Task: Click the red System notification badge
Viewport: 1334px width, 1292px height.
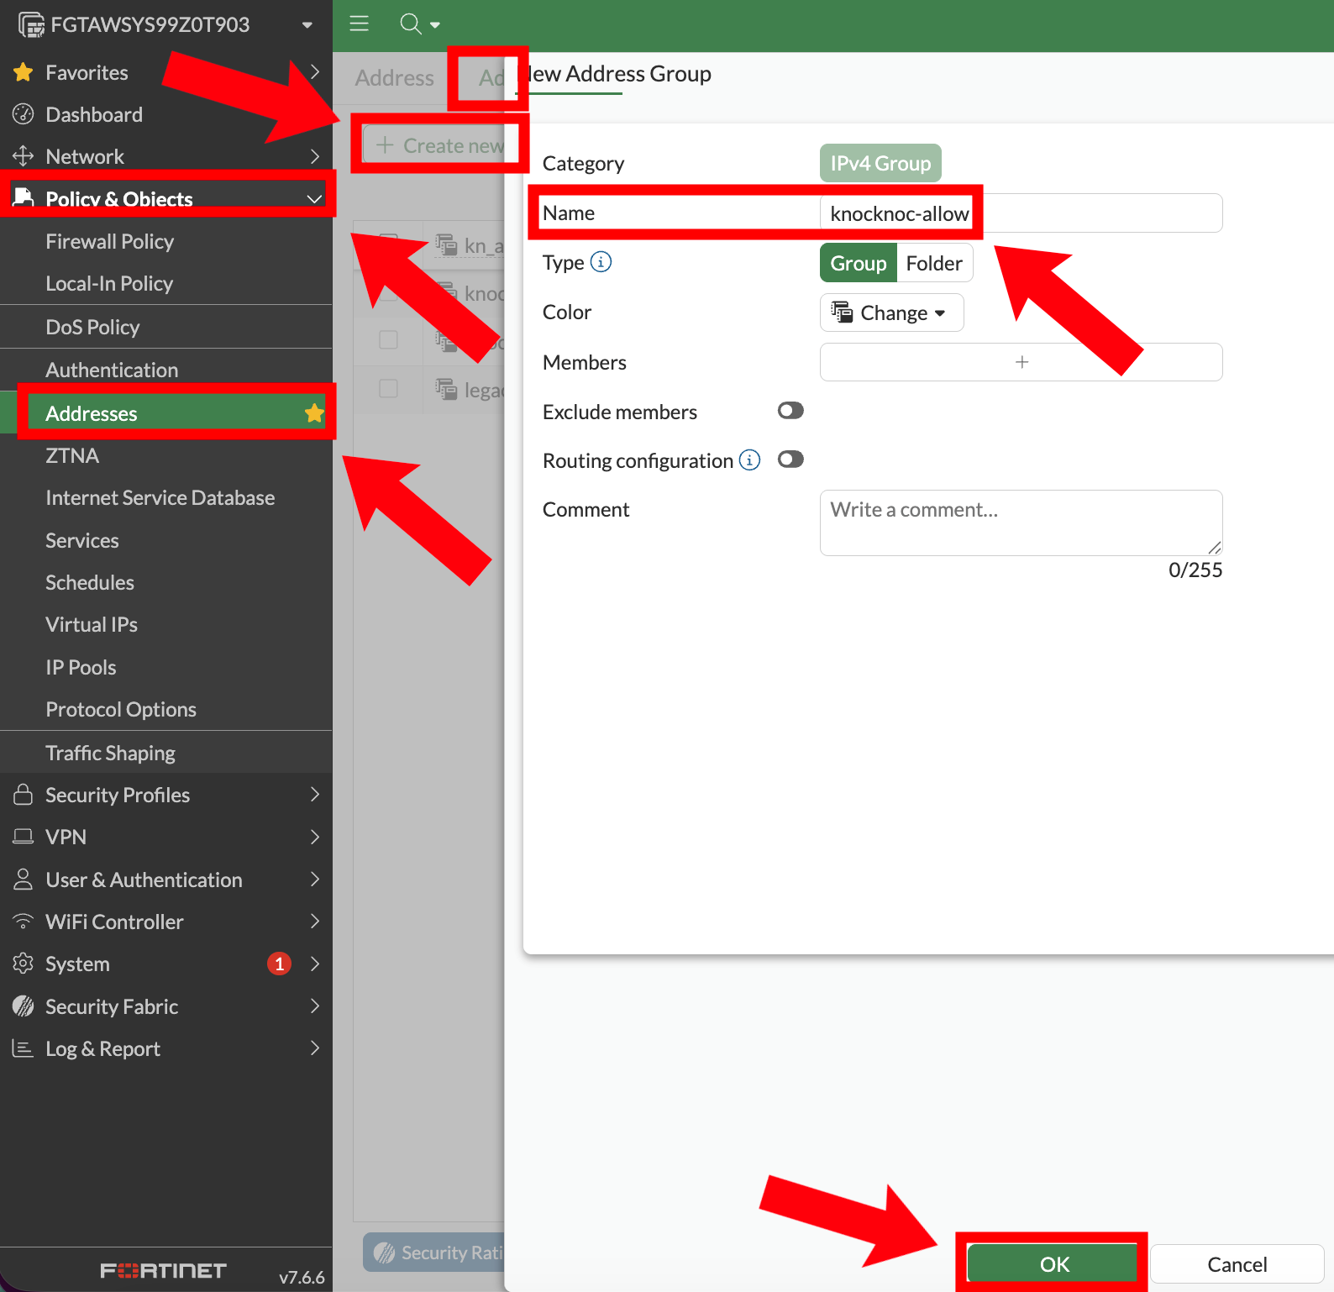Action: (x=279, y=964)
